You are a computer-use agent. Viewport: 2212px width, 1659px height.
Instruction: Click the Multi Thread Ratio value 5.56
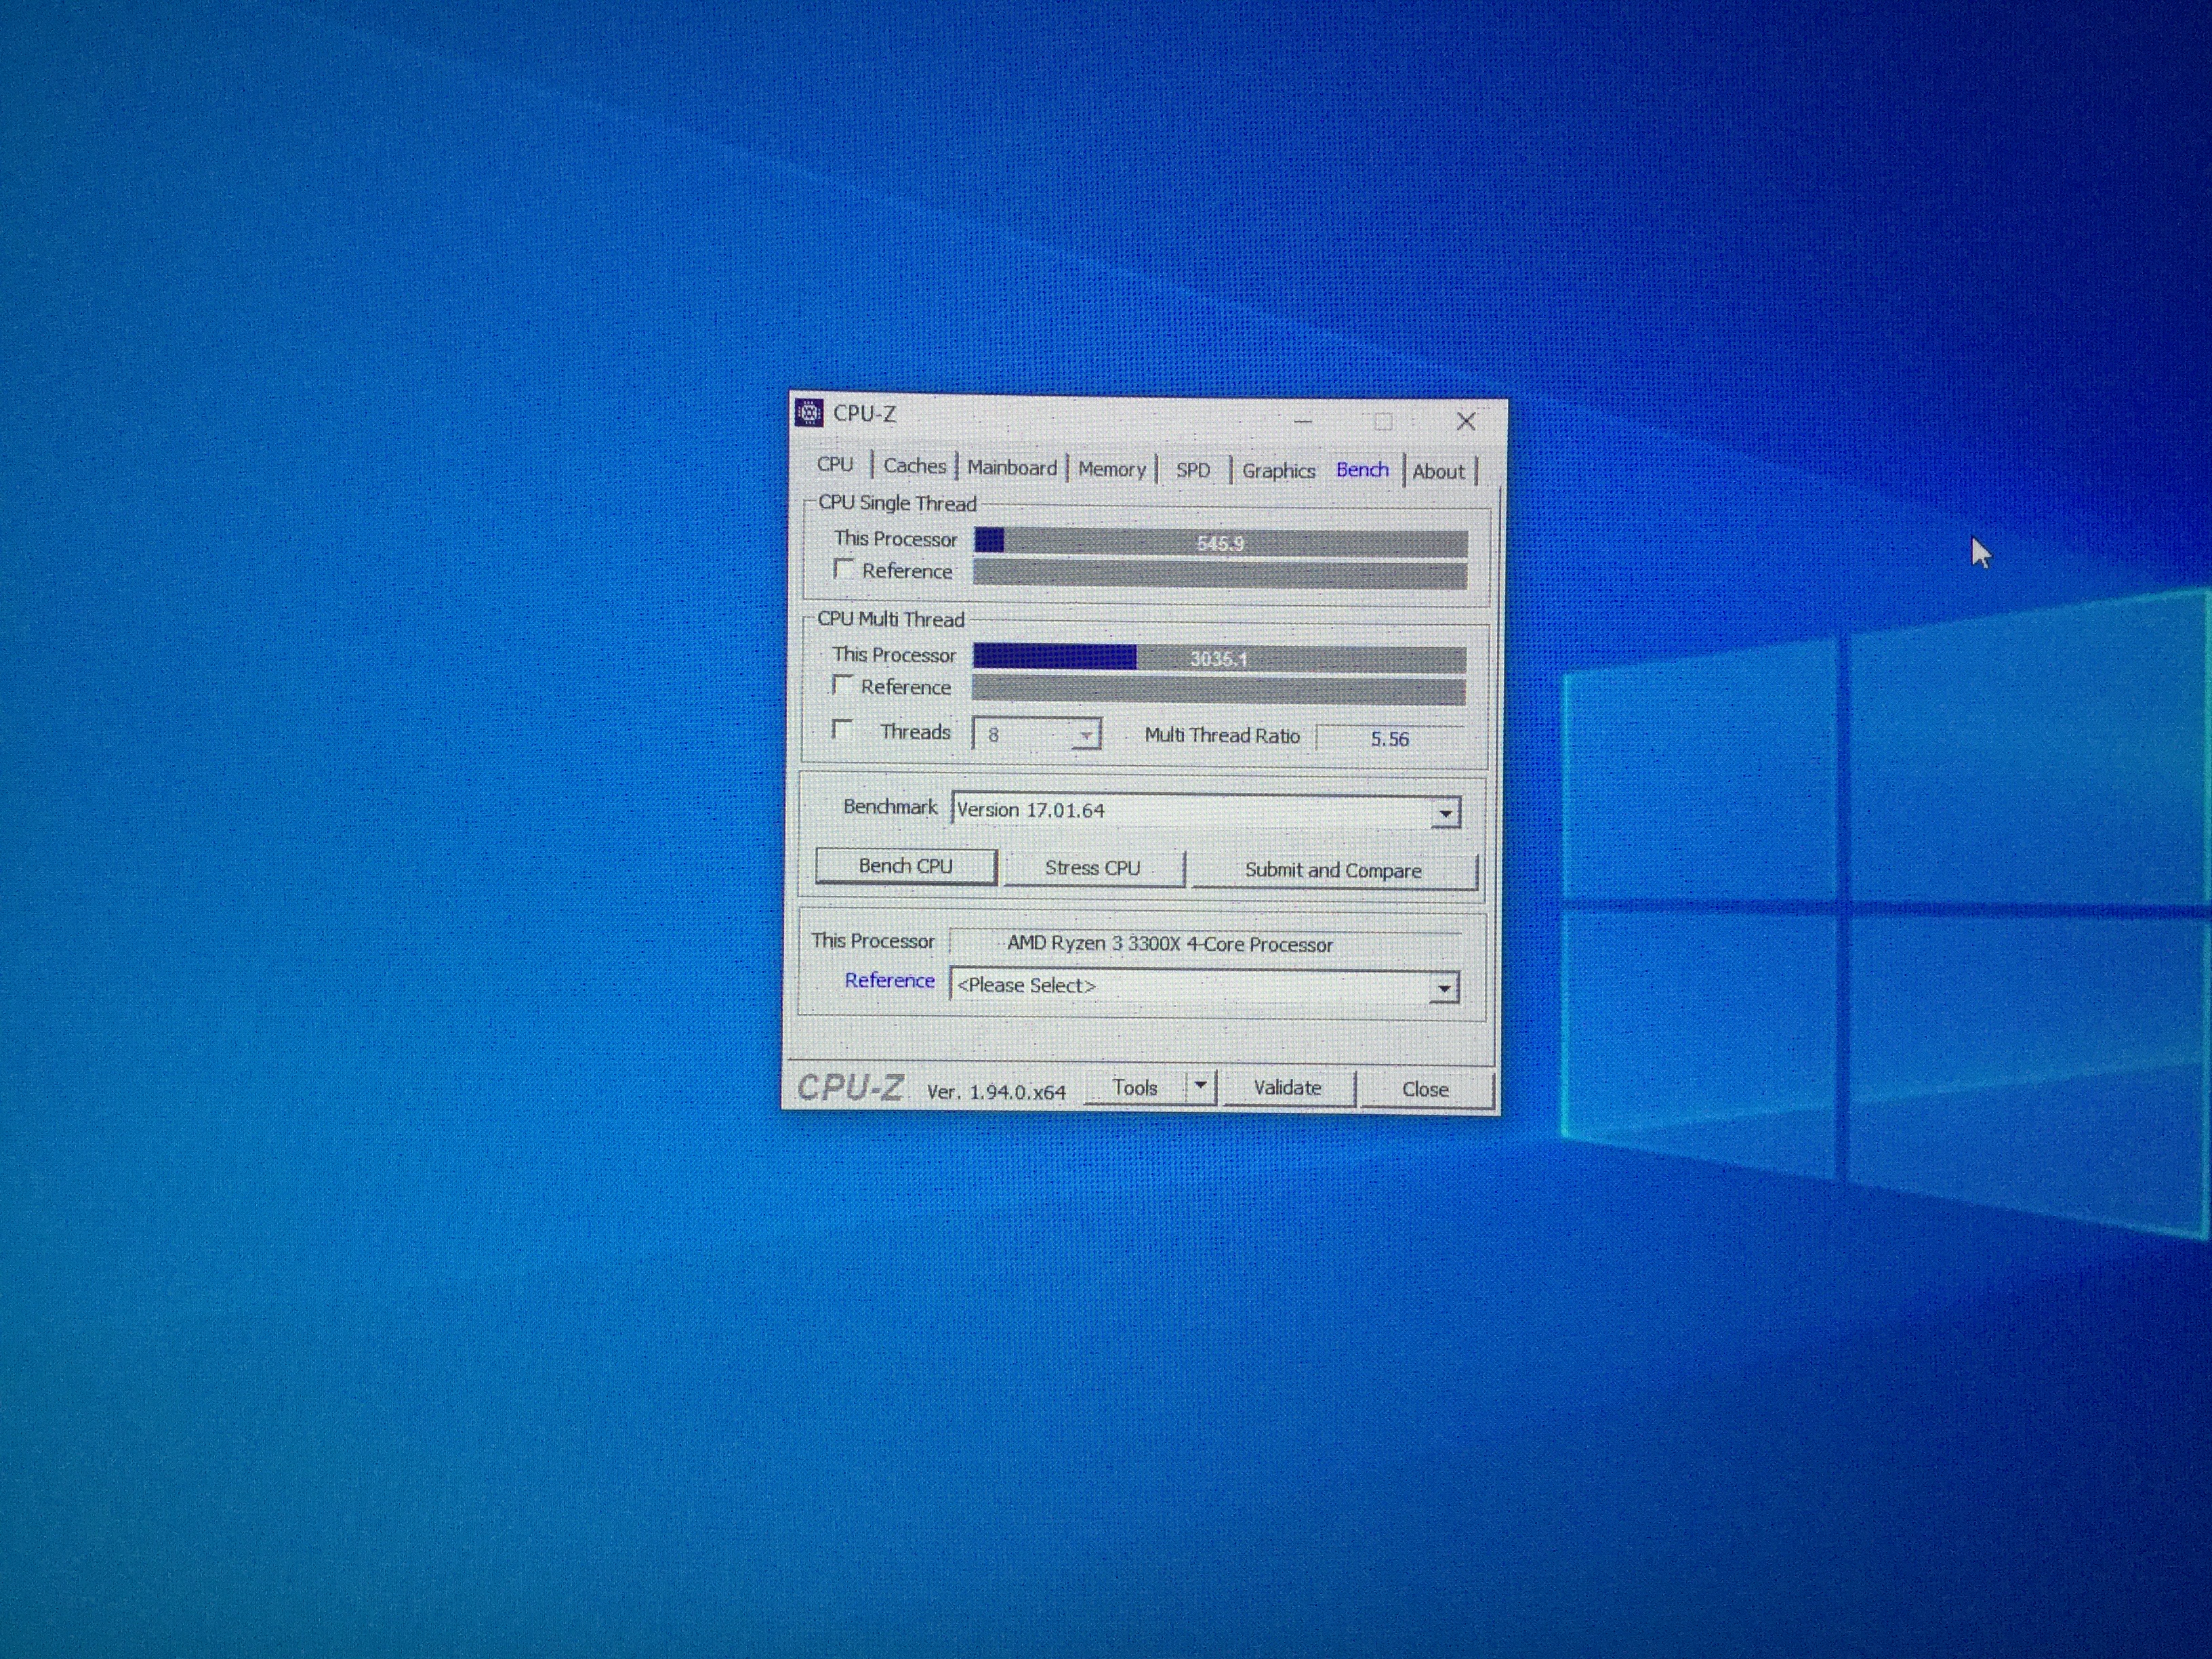pyautogui.click(x=1389, y=739)
